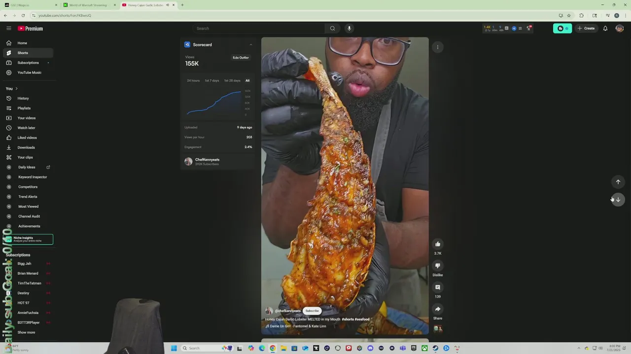631x354 pixels.
Task: Expand subscriptions with Show more
Action: (x=28, y=332)
